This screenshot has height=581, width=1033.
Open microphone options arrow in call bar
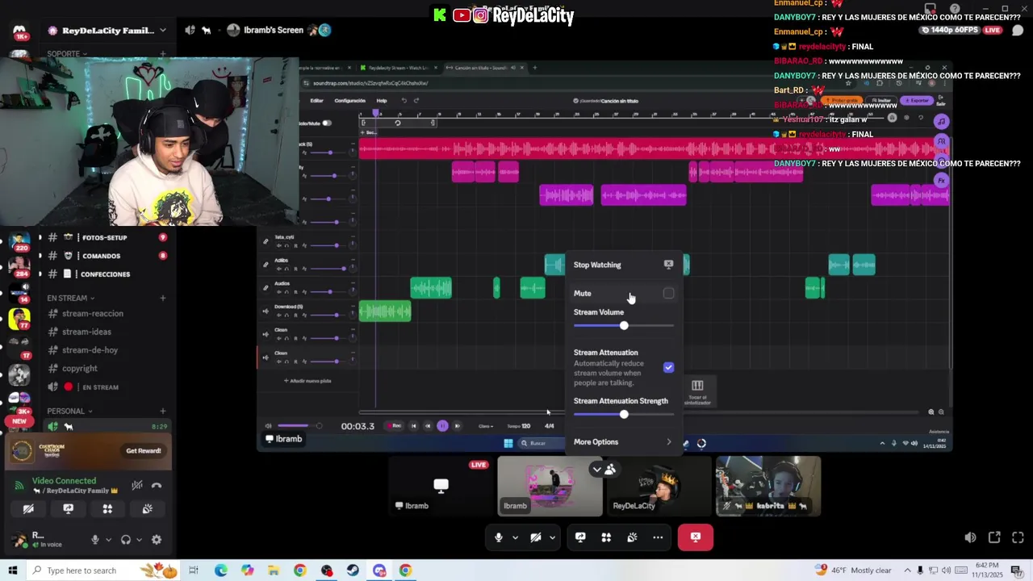tap(515, 537)
